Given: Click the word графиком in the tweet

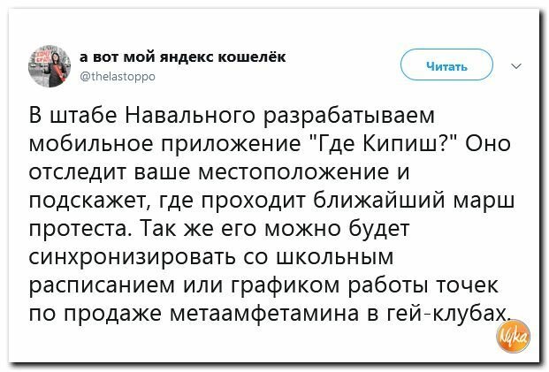Looking at the screenshot, I should 286,286.
